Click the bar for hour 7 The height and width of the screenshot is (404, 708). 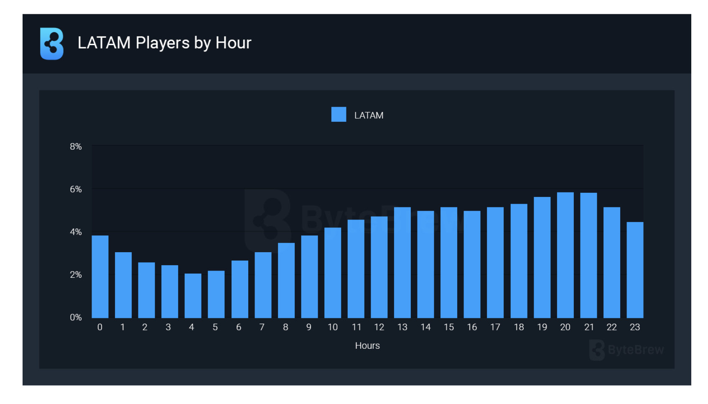(263, 285)
